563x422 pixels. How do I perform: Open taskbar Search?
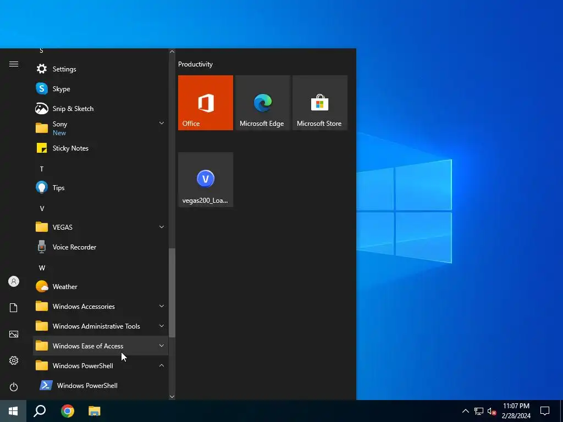[x=40, y=411]
